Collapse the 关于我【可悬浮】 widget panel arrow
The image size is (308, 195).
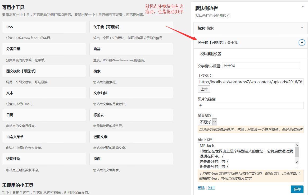point(302,43)
